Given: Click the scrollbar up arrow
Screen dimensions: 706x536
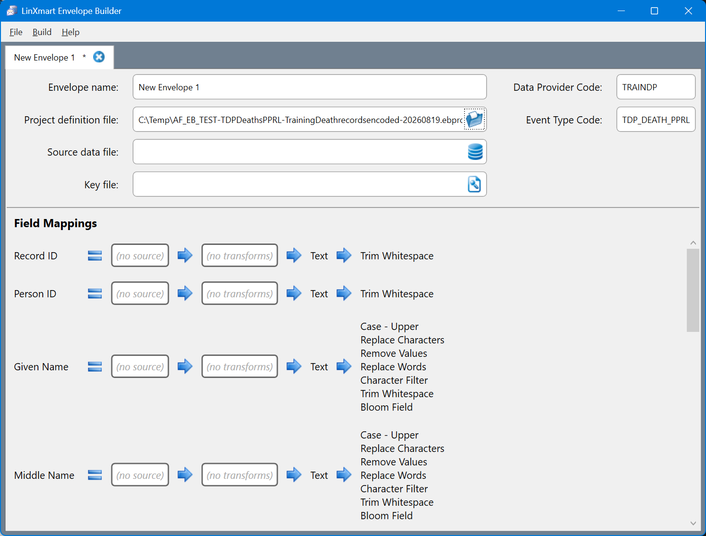Looking at the screenshot, I should [693, 243].
